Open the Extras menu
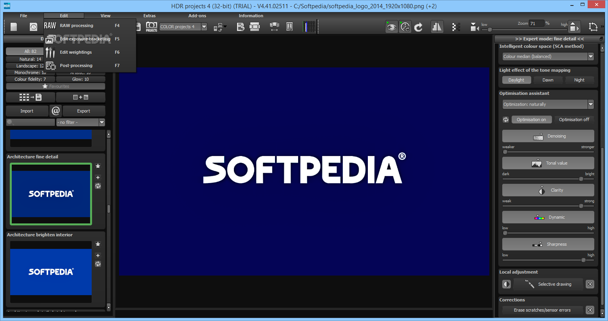The width and height of the screenshot is (608, 321). coord(149,16)
